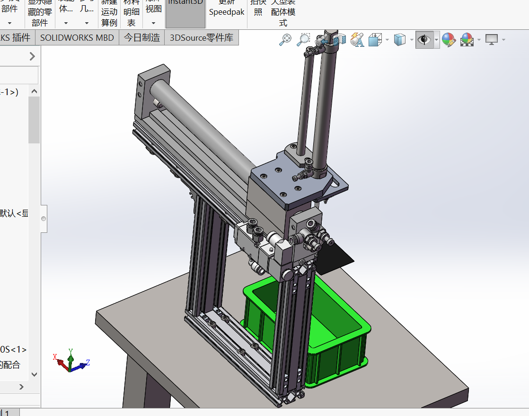Image resolution: width=529 pixels, height=416 pixels.
Task: Expand left panel with right chevron arrow
Action: click(x=32, y=56)
